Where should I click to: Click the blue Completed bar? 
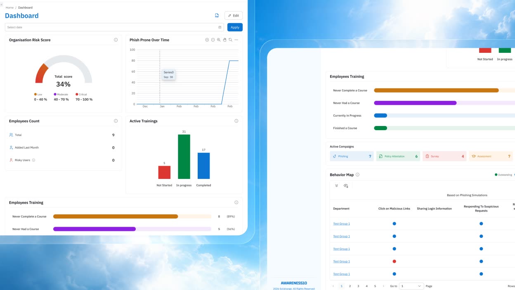[x=203, y=166]
